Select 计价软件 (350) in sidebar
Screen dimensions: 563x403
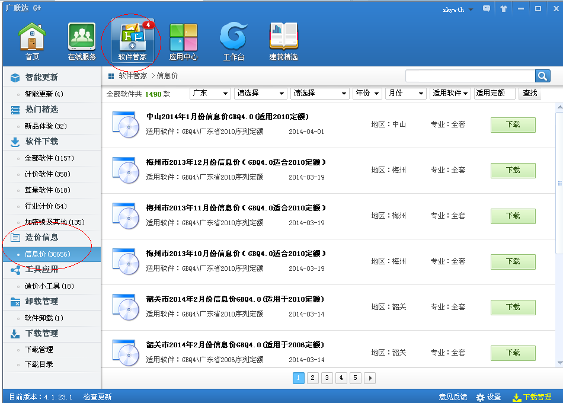click(x=47, y=174)
